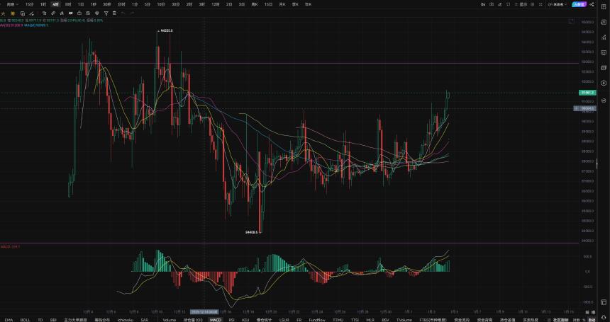Viewport: 610px width, 322px height.
Task: Choose the 1日 timeframe
Action: click(x=81, y=4)
